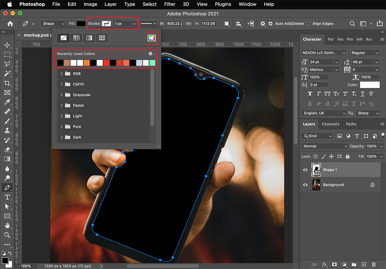Enable Align Edges checkbox
The height and width of the screenshot is (269, 386).
click(x=308, y=24)
